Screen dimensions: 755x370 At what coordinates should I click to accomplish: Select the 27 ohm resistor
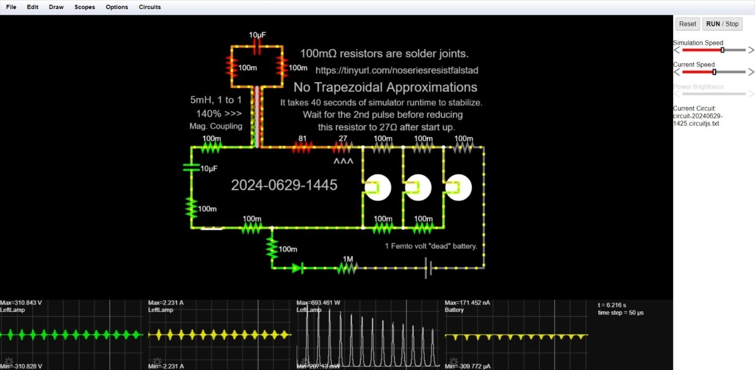[343, 148]
